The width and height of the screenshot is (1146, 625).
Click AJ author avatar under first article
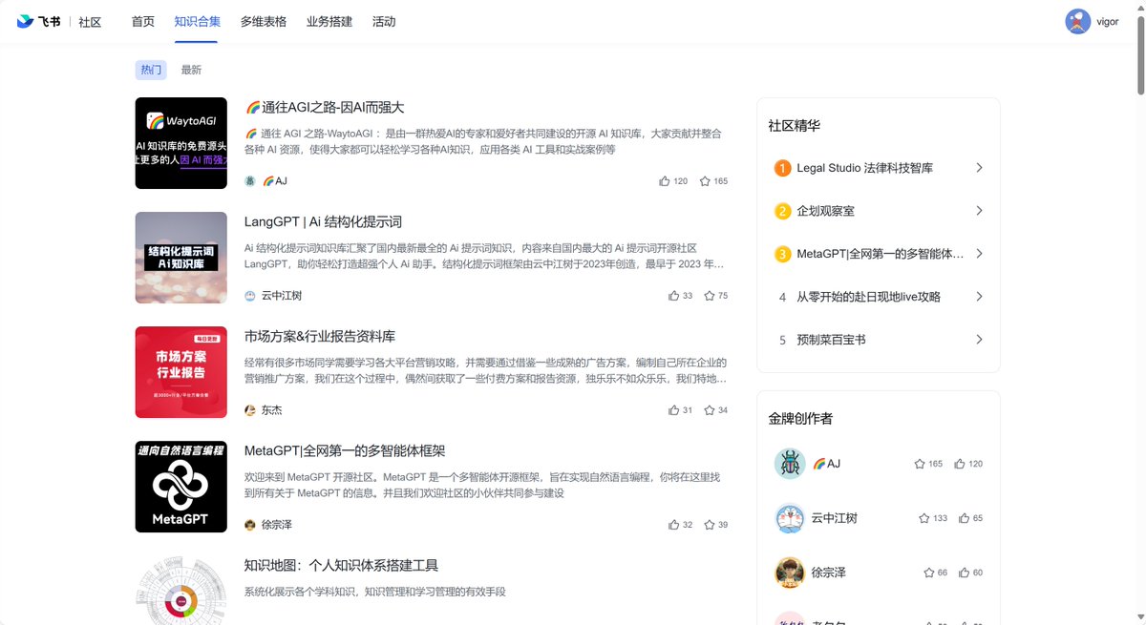click(x=250, y=181)
